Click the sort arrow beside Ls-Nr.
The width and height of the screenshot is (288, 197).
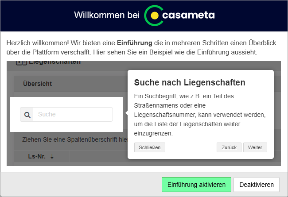(52, 156)
